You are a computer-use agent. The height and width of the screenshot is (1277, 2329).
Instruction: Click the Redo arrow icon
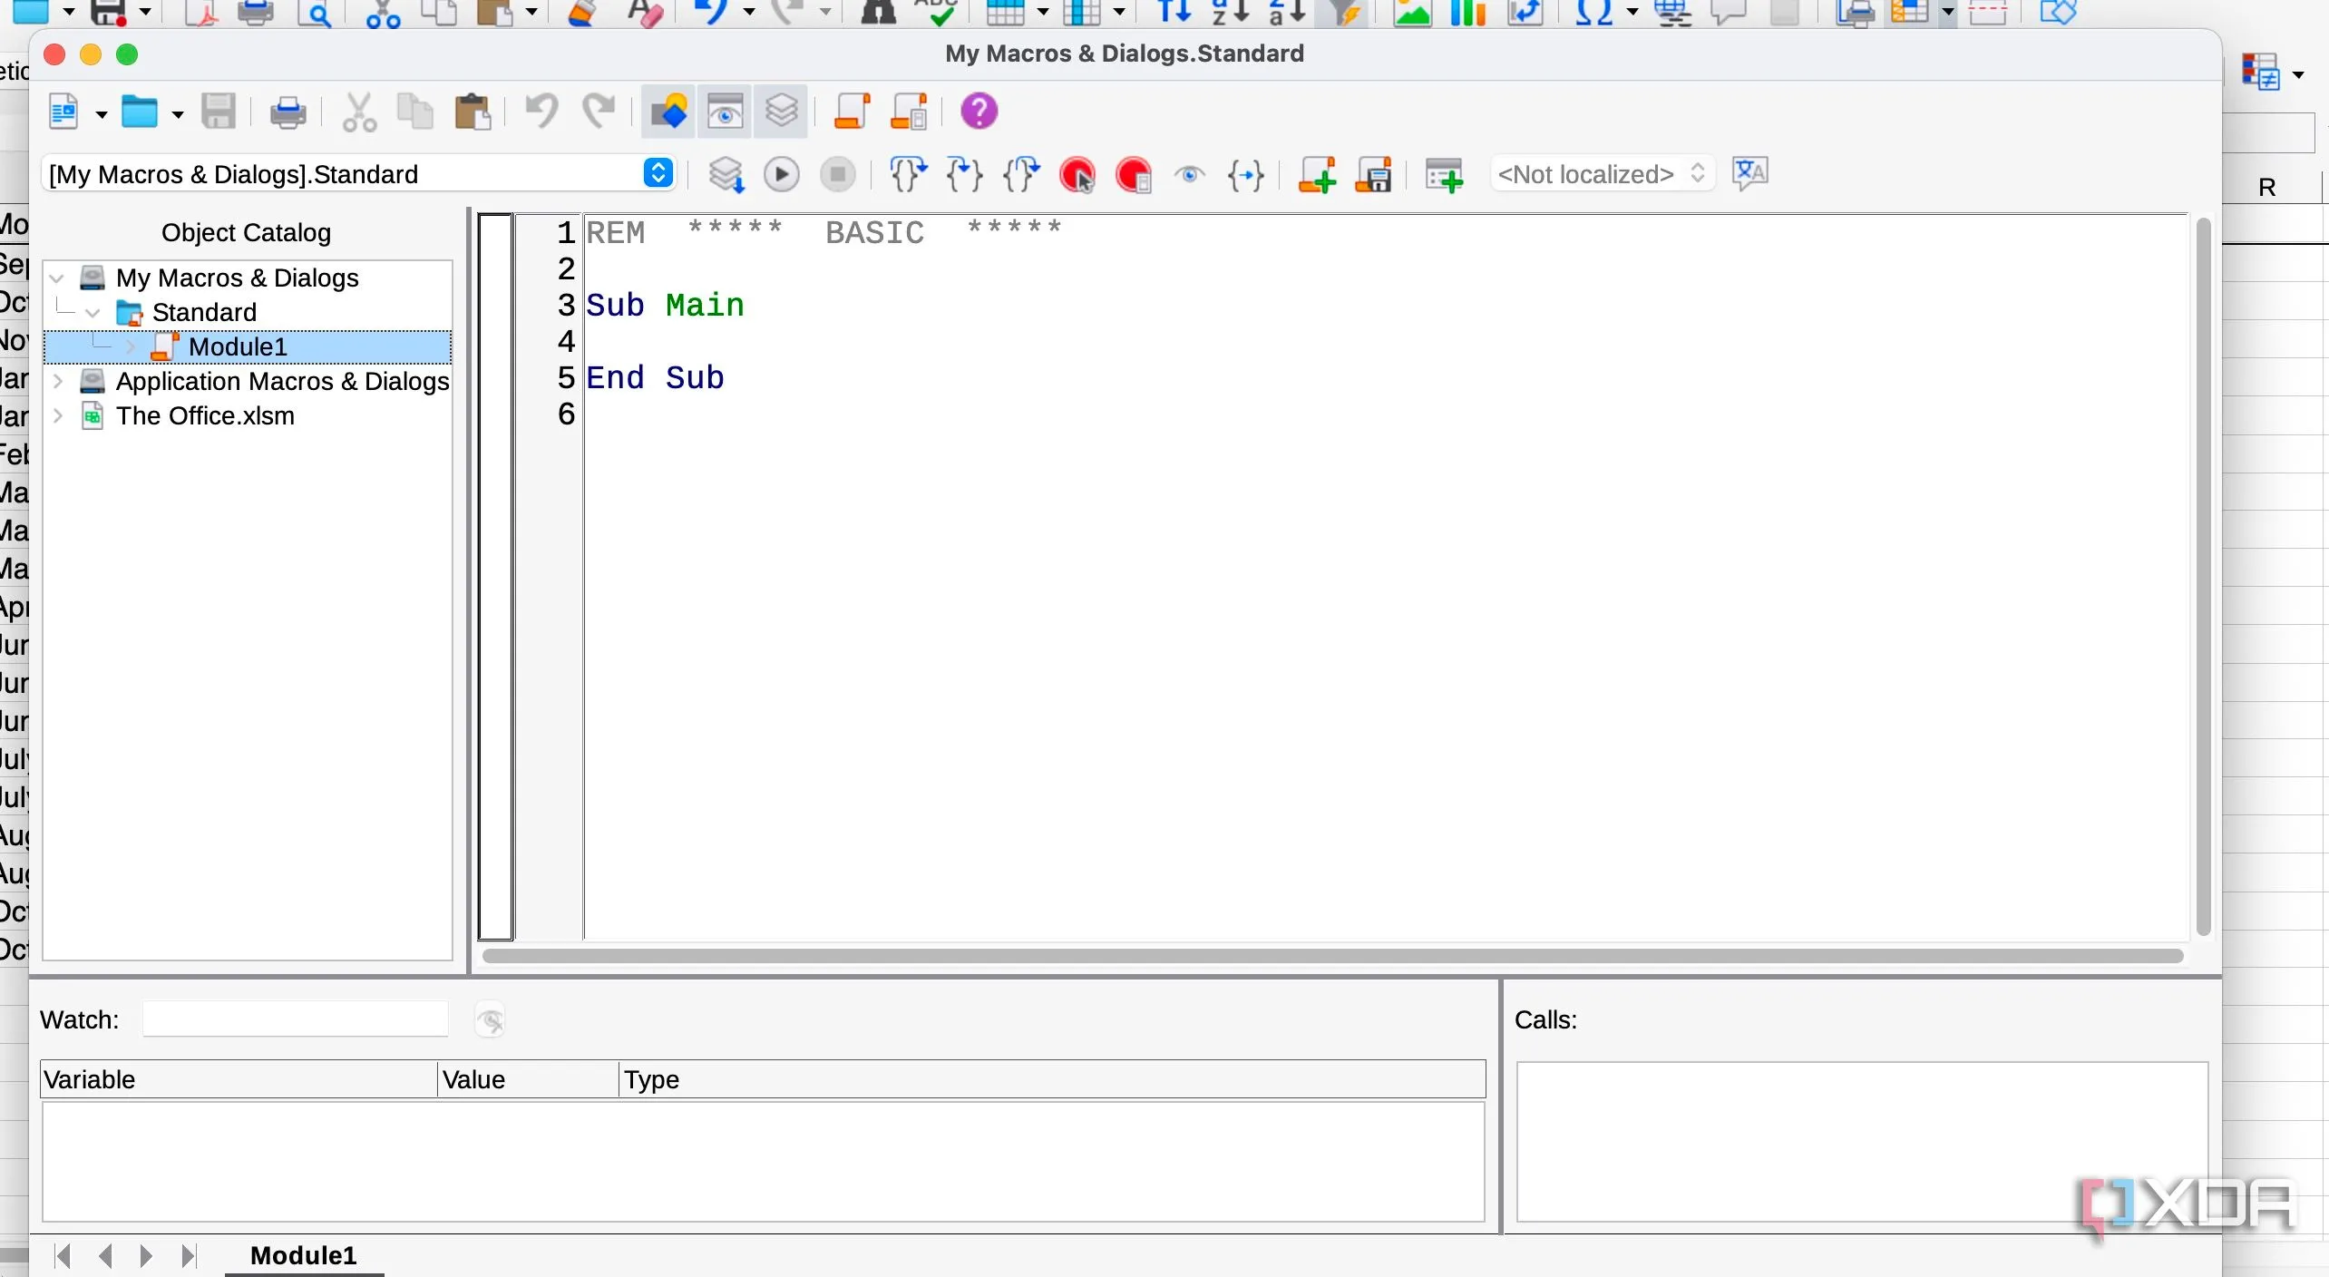(599, 112)
